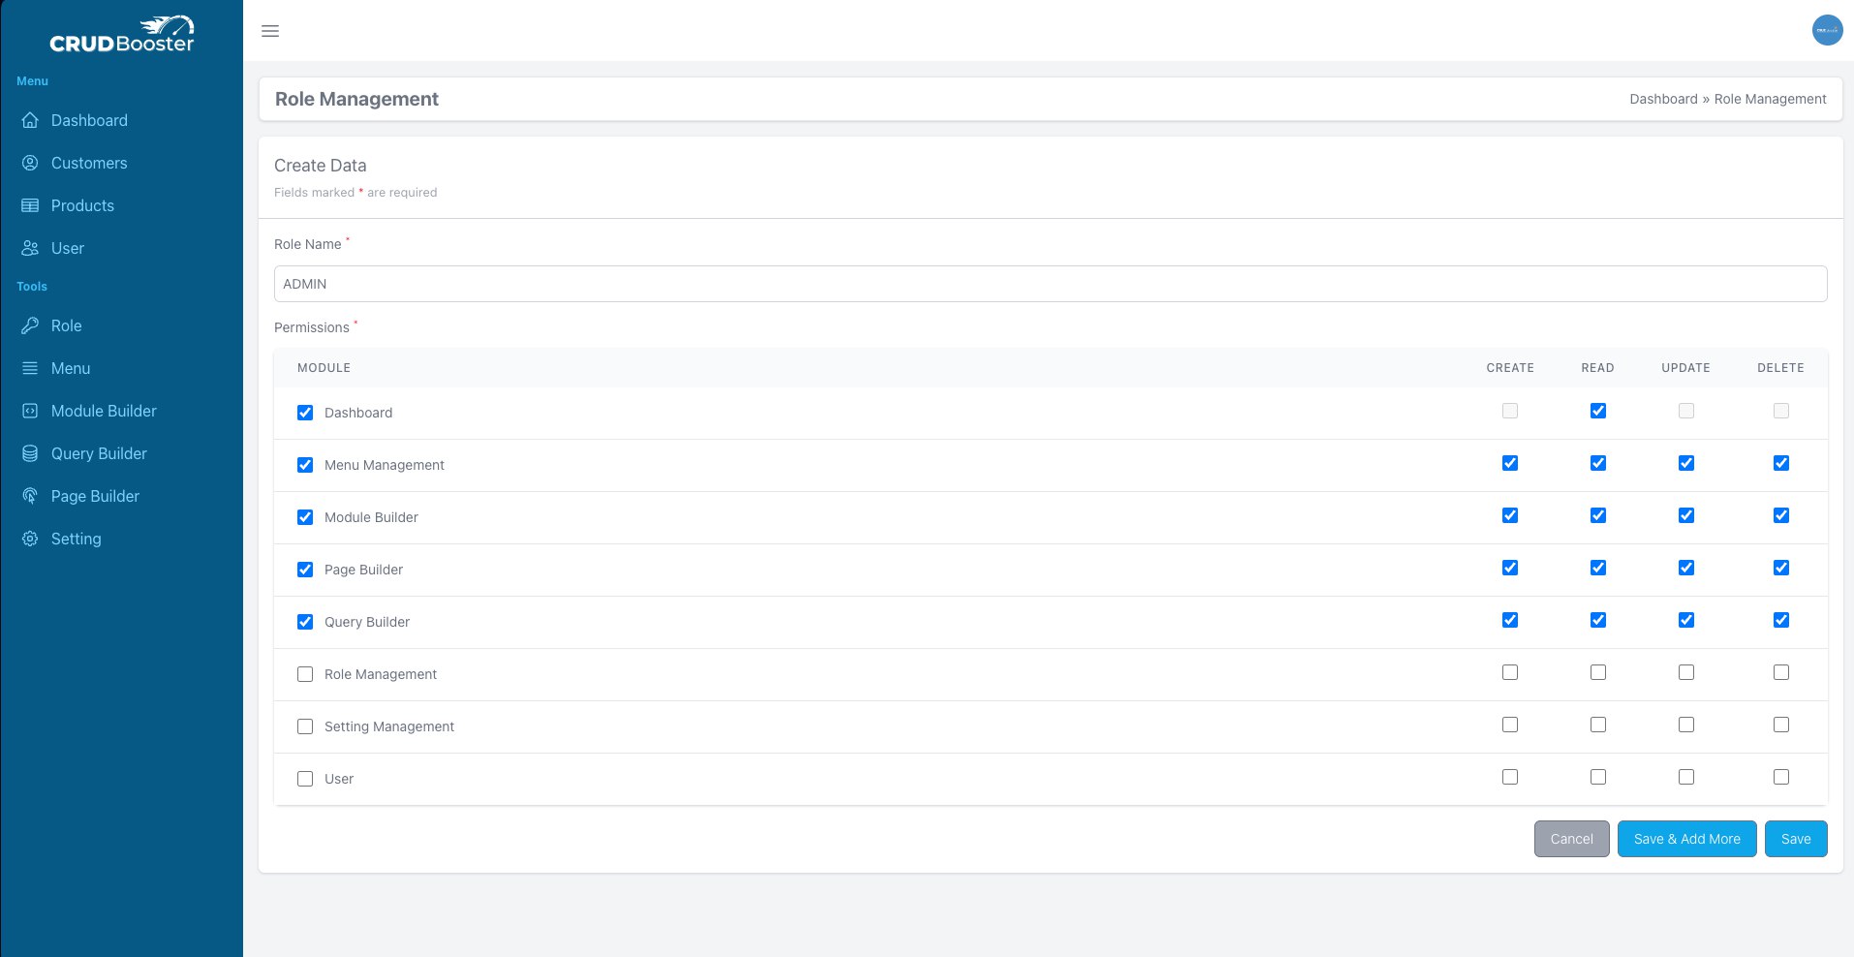This screenshot has height=957, width=1854.
Task: Disable DELETE permission for Menu Management
Action: click(1779, 463)
